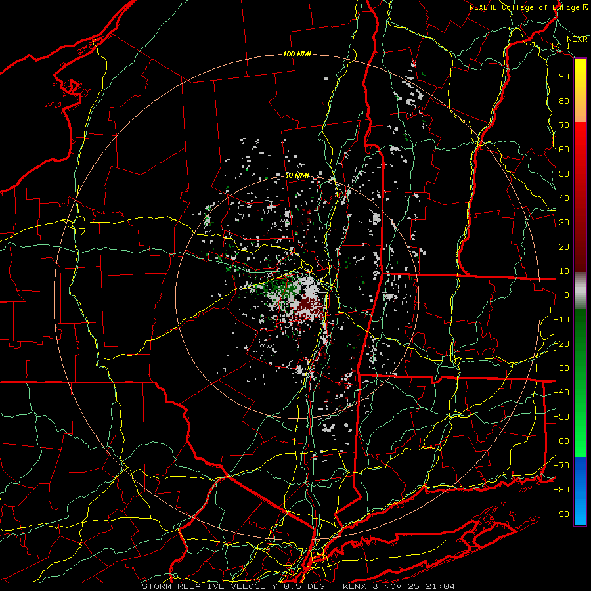Click the -90 scale label
The height and width of the screenshot is (591, 591).
pyautogui.click(x=561, y=514)
